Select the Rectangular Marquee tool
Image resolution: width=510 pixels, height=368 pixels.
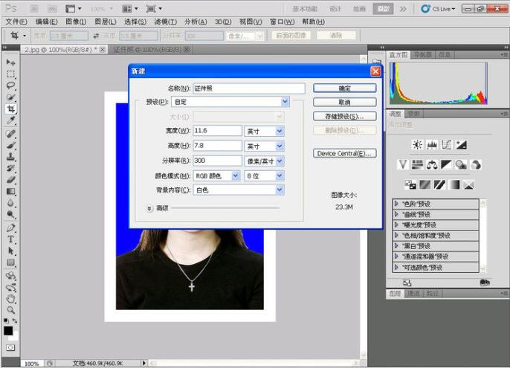click(x=11, y=74)
